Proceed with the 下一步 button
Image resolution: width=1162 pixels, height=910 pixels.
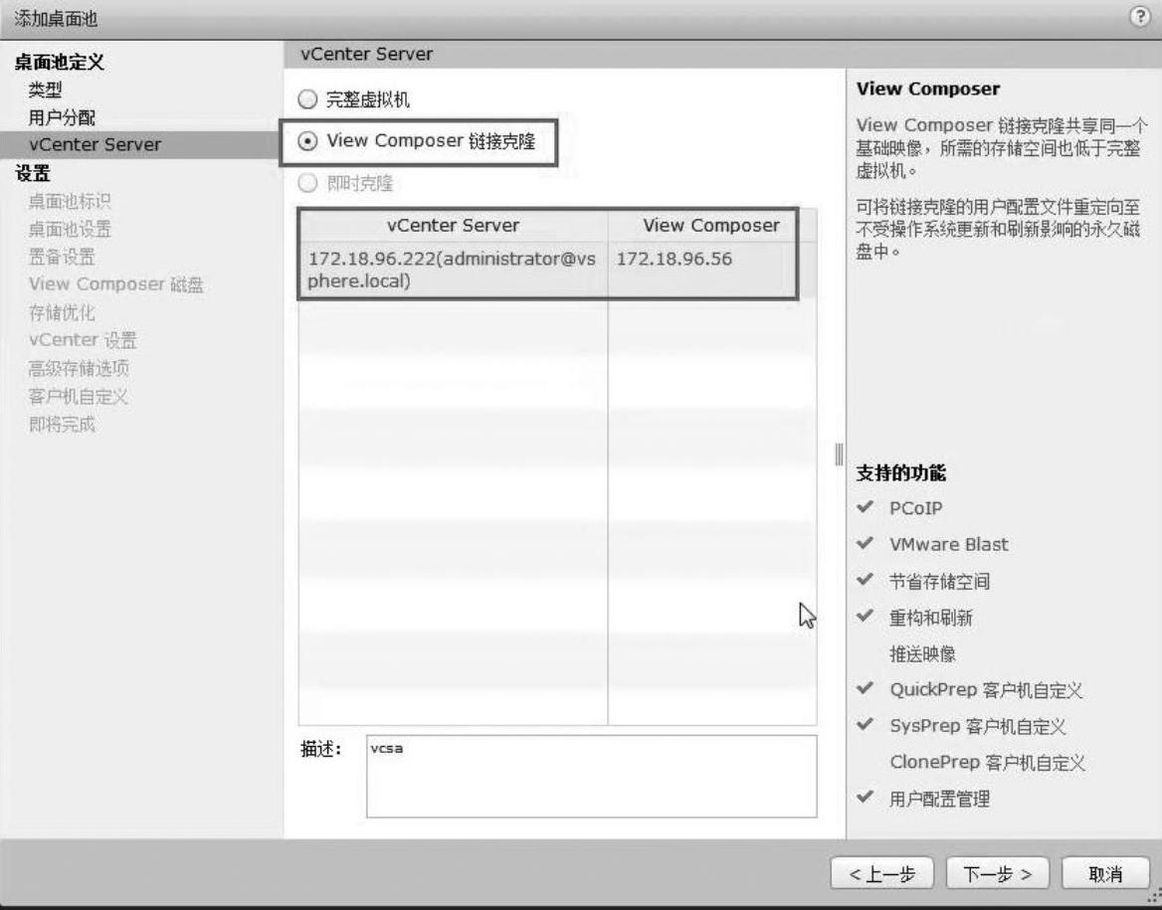coord(998,874)
